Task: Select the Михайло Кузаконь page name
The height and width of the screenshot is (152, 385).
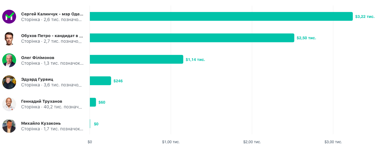Action: (41, 123)
